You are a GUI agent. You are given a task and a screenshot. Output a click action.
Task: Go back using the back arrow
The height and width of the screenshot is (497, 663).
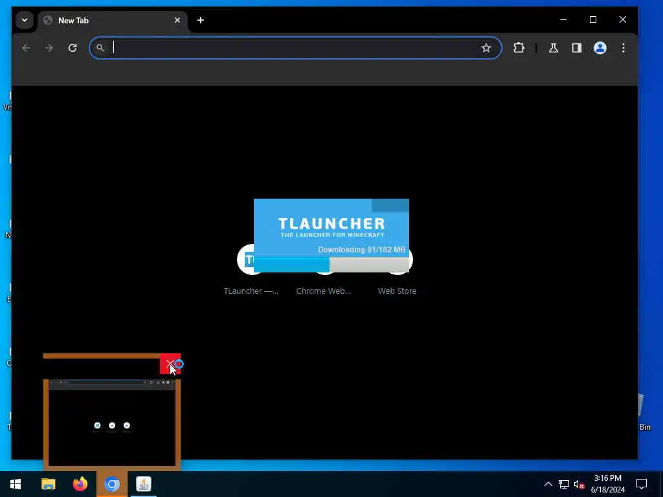[26, 48]
